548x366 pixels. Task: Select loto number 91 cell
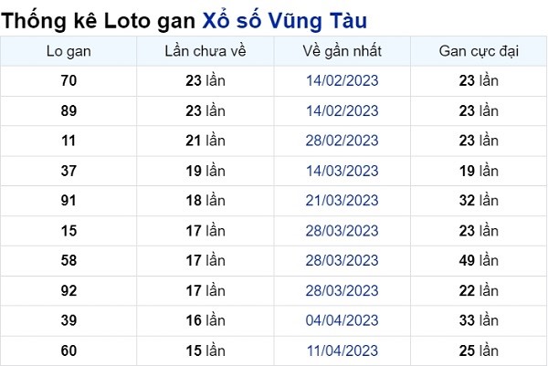(x=68, y=201)
